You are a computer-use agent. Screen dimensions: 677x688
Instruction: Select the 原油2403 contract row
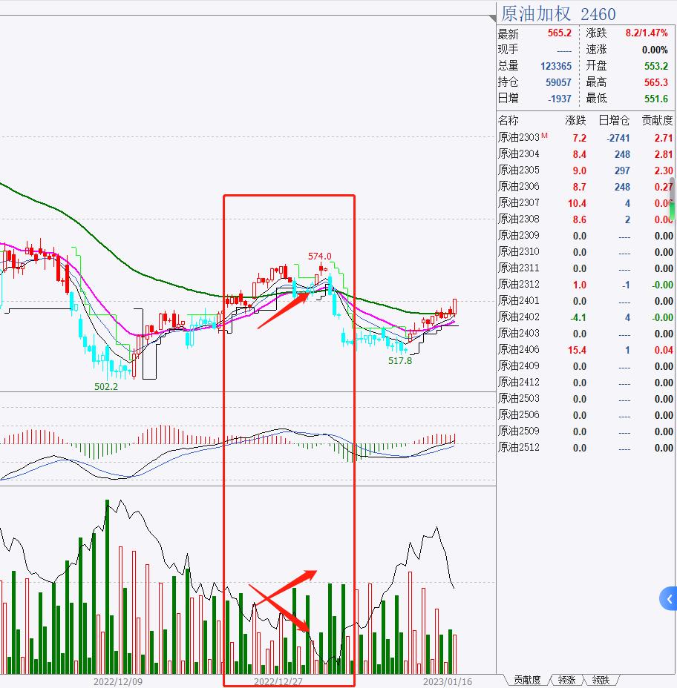point(585,334)
